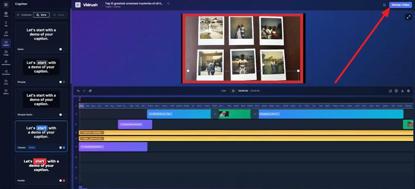
Task: Click the download icon in timeline toolbar
Action: coord(402,91)
